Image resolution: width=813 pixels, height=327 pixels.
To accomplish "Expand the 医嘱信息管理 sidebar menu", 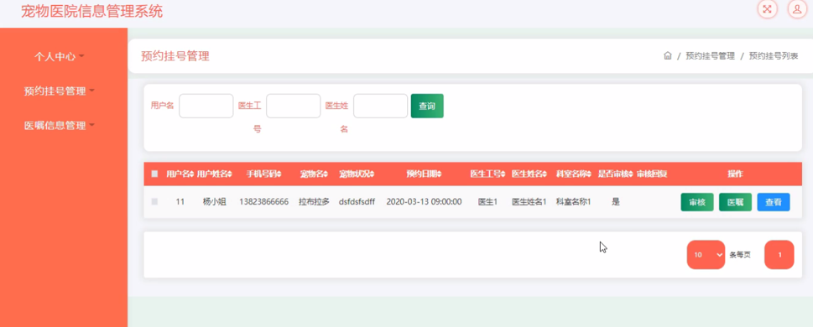I will [x=59, y=126].
